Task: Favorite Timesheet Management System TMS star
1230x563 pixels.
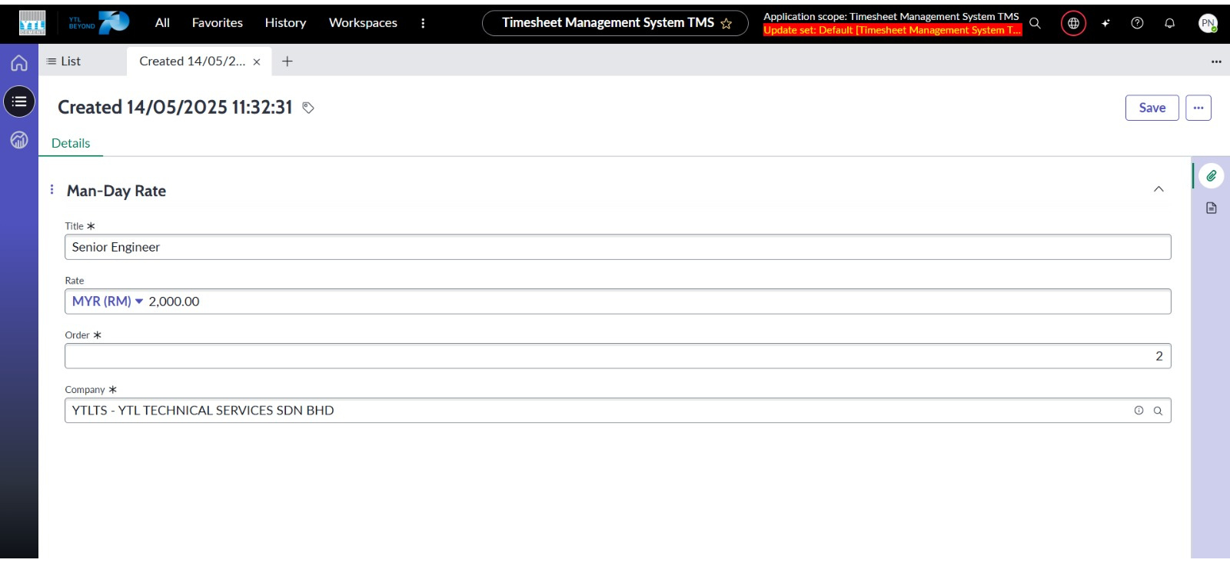Action: (x=726, y=24)
